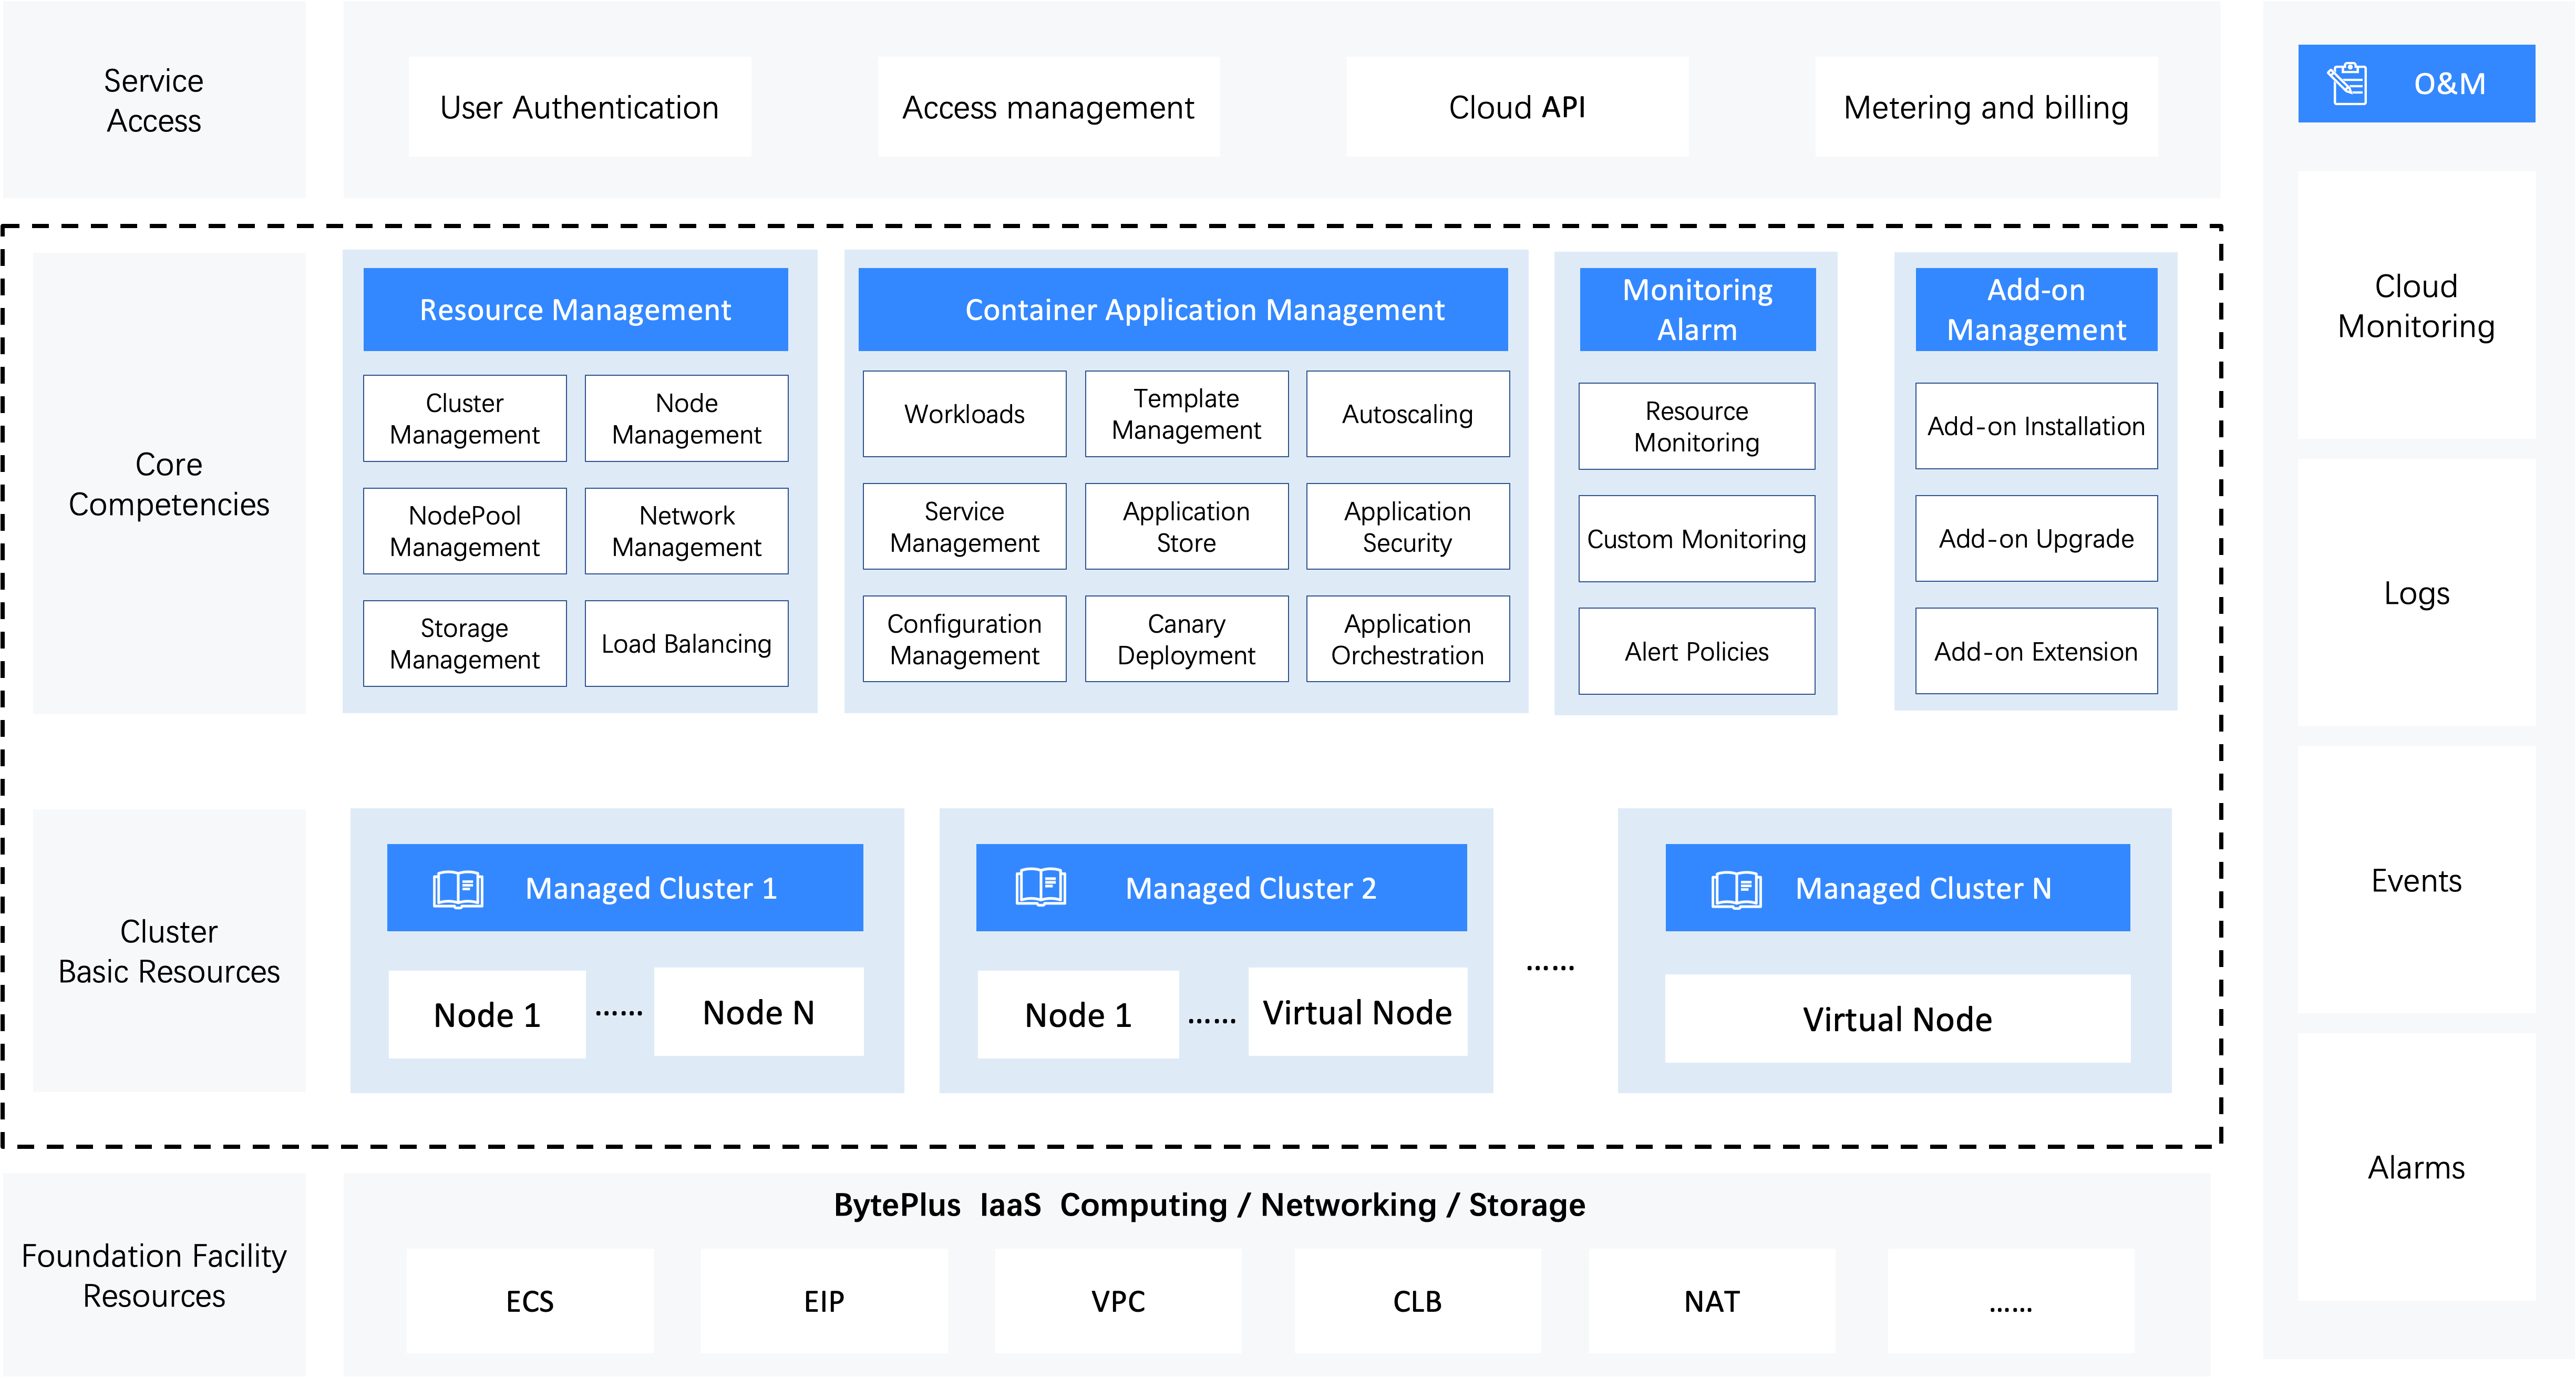The height and width of the screenshot is (1378, 2576).
Task: Click the Service Access label
Action: click(154, 100)
